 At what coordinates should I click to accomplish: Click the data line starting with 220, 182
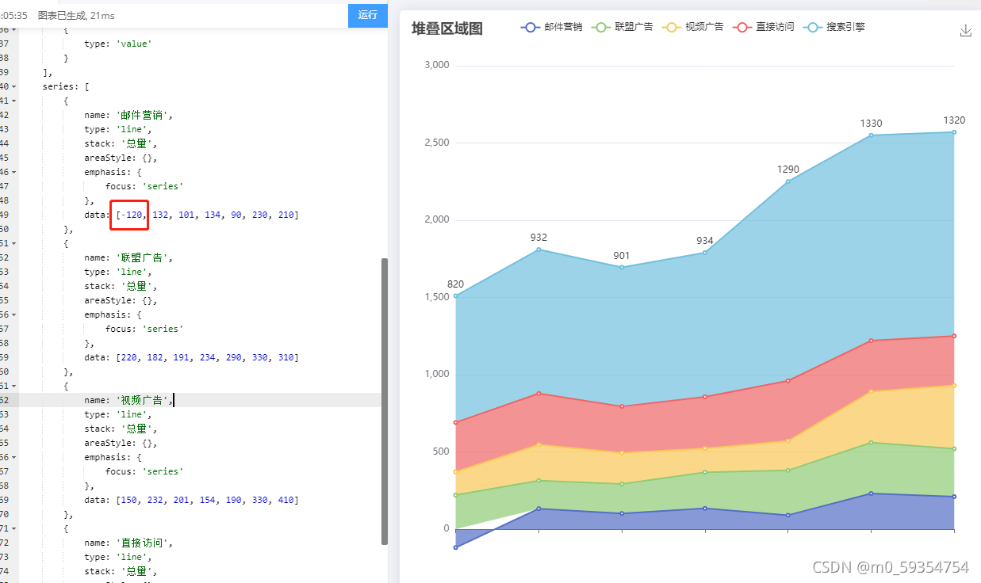pos(191,357)
